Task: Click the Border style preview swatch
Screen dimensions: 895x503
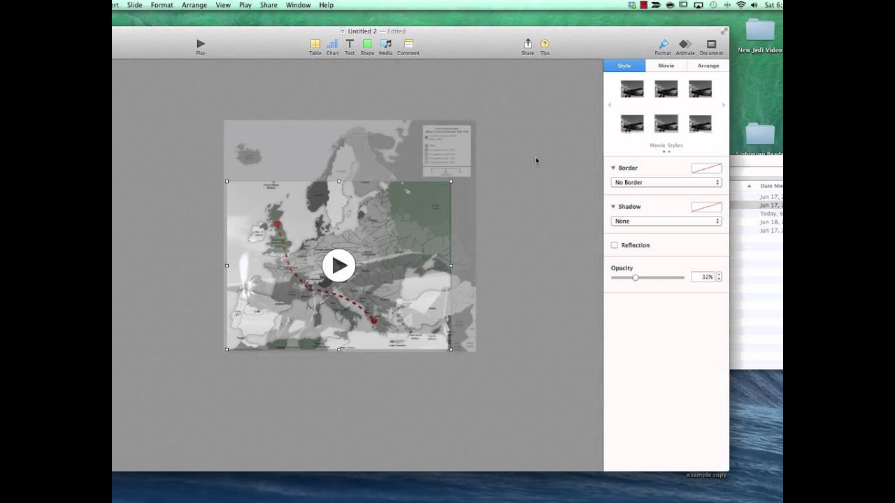Action: point(706,168)
